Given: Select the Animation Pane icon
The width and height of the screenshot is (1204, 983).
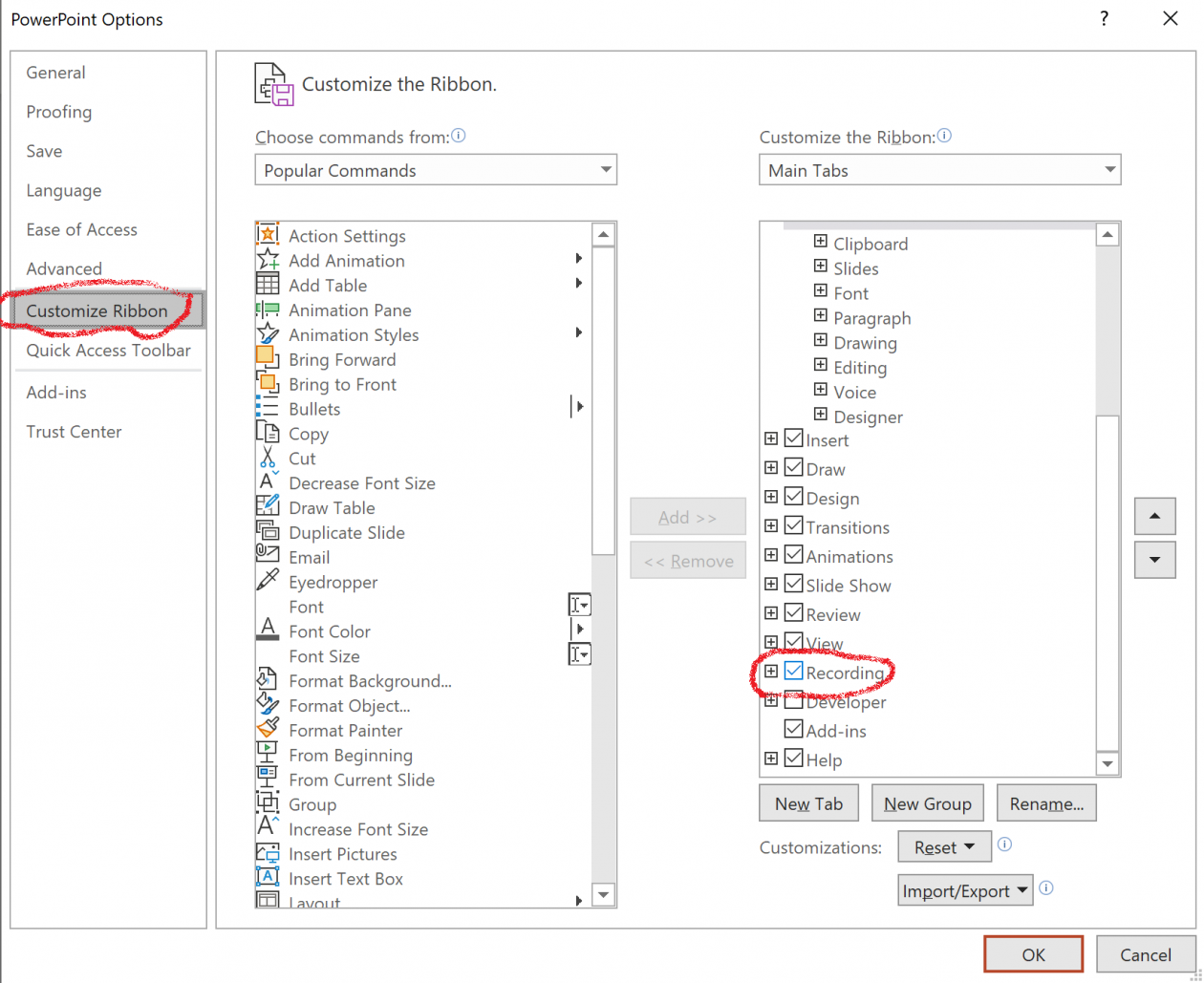Looking at the screenshot, I should [268, 310].
